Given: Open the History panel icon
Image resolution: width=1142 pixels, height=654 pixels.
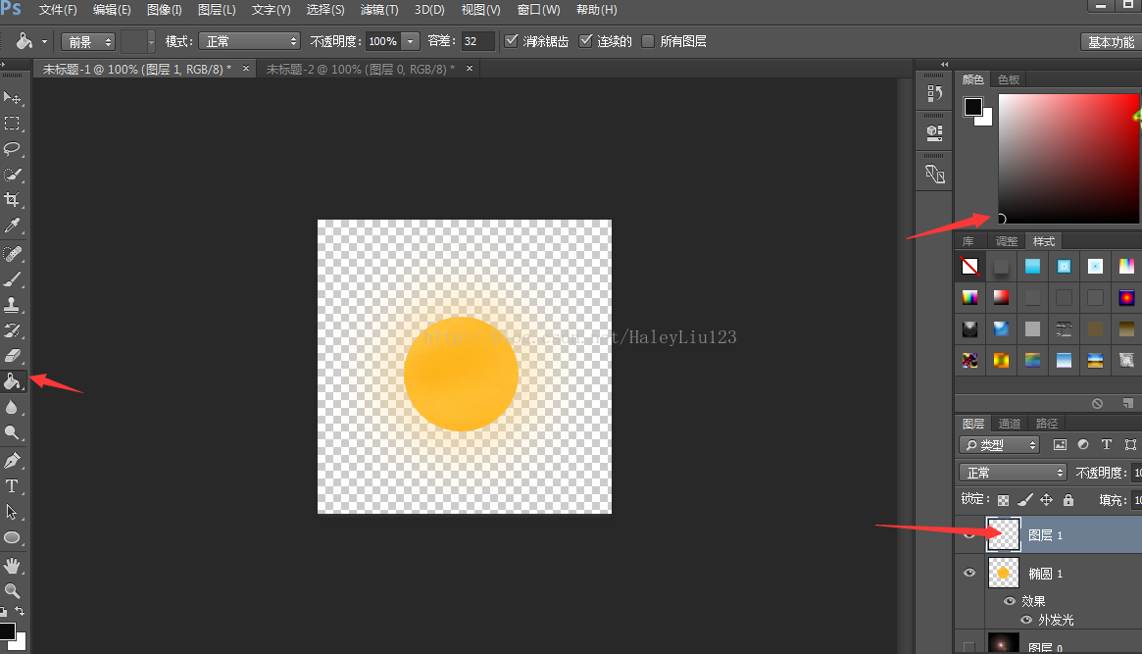Looking at the screenshot, I should (934, 93).
